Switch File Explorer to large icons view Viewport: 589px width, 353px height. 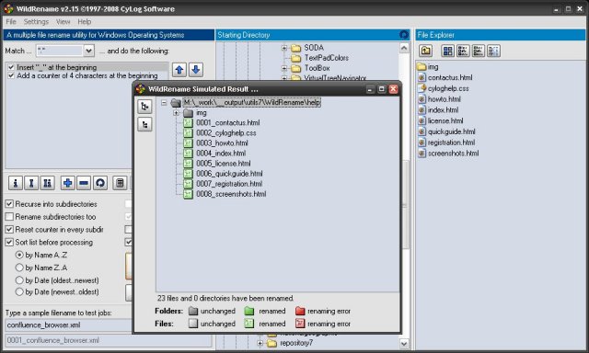(x=447, y=51)
